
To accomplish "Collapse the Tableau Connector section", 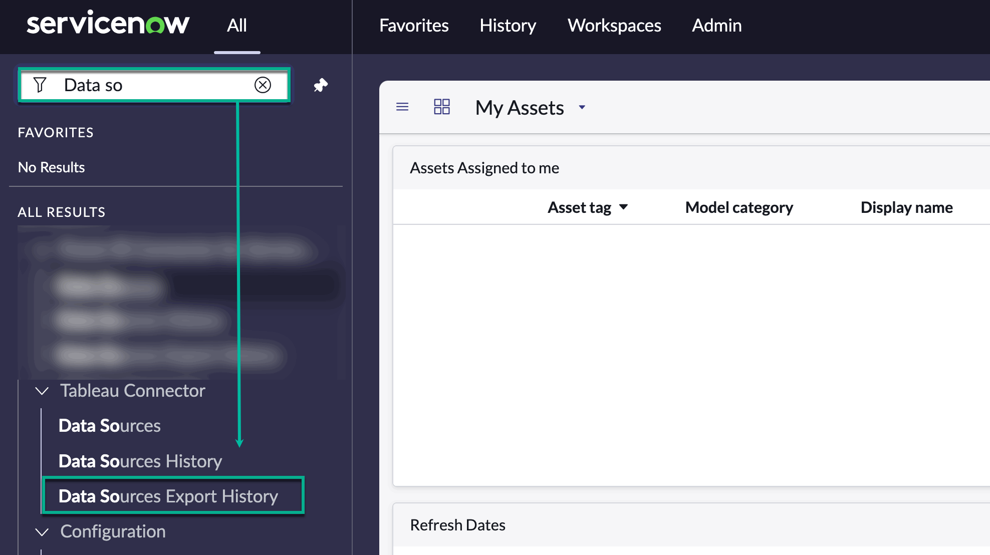I will click(42, 391).
